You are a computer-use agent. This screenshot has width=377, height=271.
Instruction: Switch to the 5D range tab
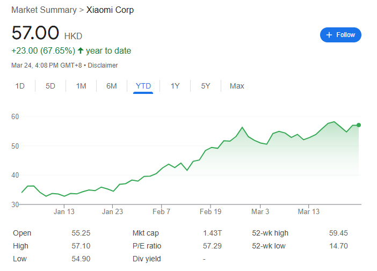pos(50,86)
